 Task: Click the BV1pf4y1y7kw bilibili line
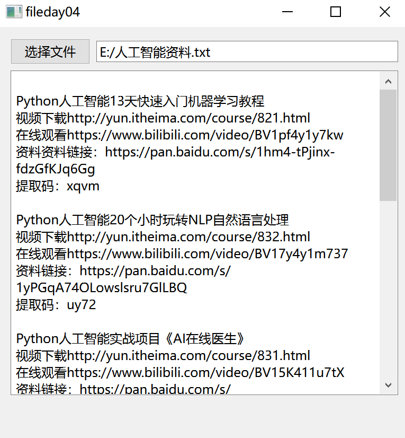[x=179, y=135]
